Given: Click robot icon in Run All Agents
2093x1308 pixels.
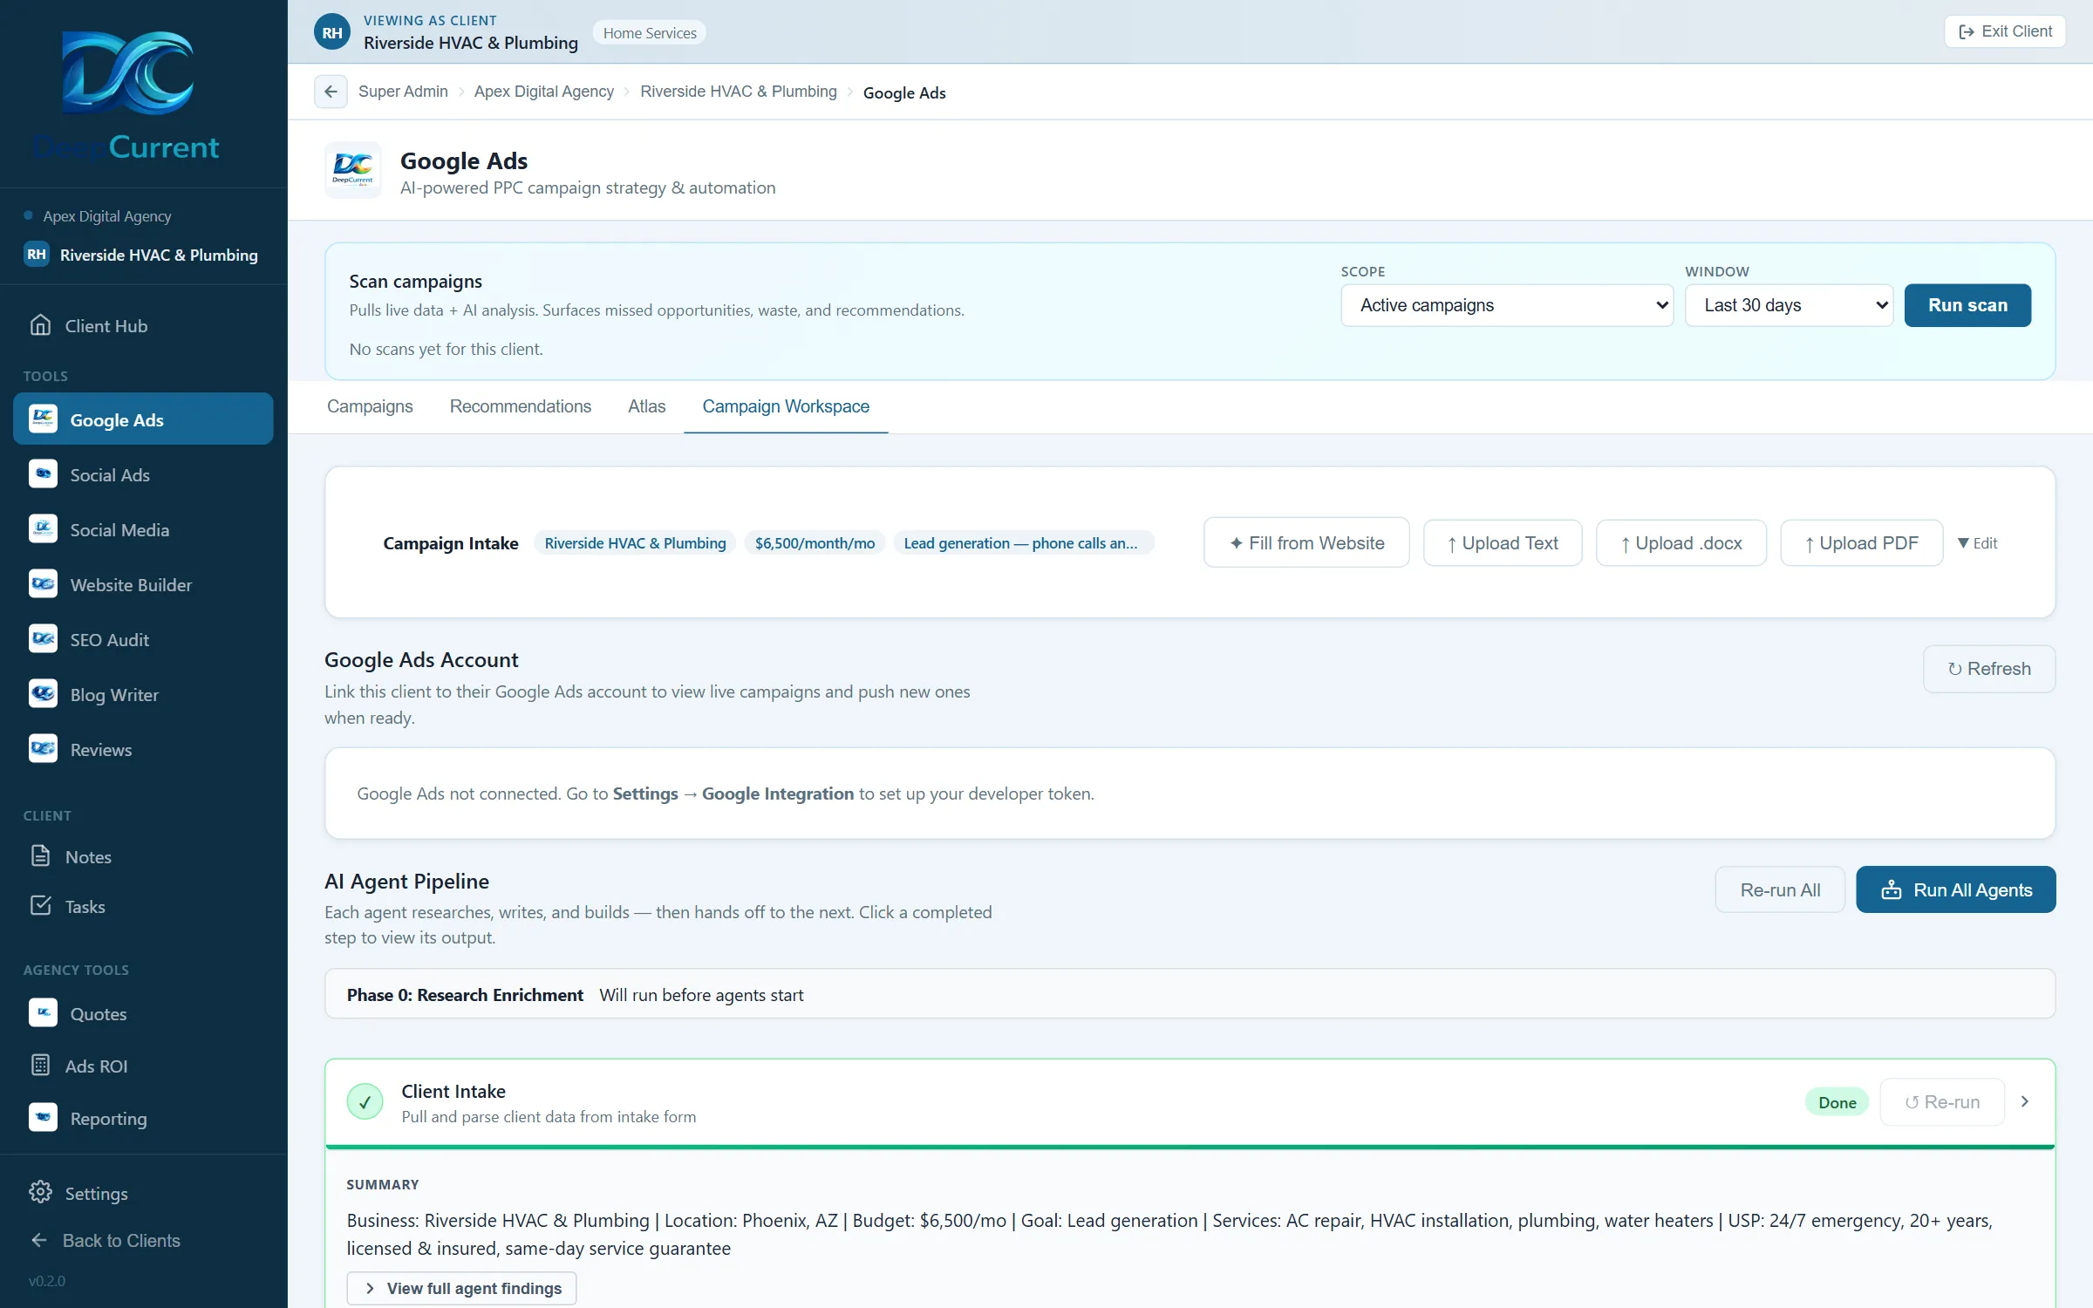Looking at the screenshot, I should tap(1891, 889).
